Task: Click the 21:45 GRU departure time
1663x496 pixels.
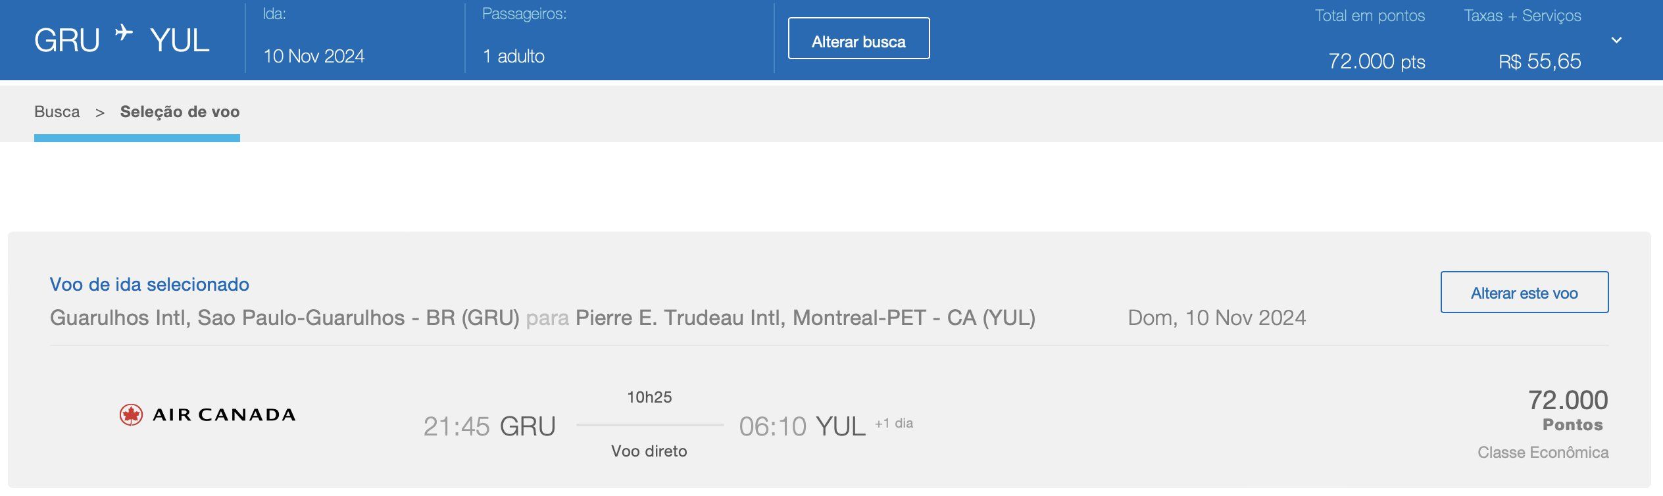Action: pos(489,427)
